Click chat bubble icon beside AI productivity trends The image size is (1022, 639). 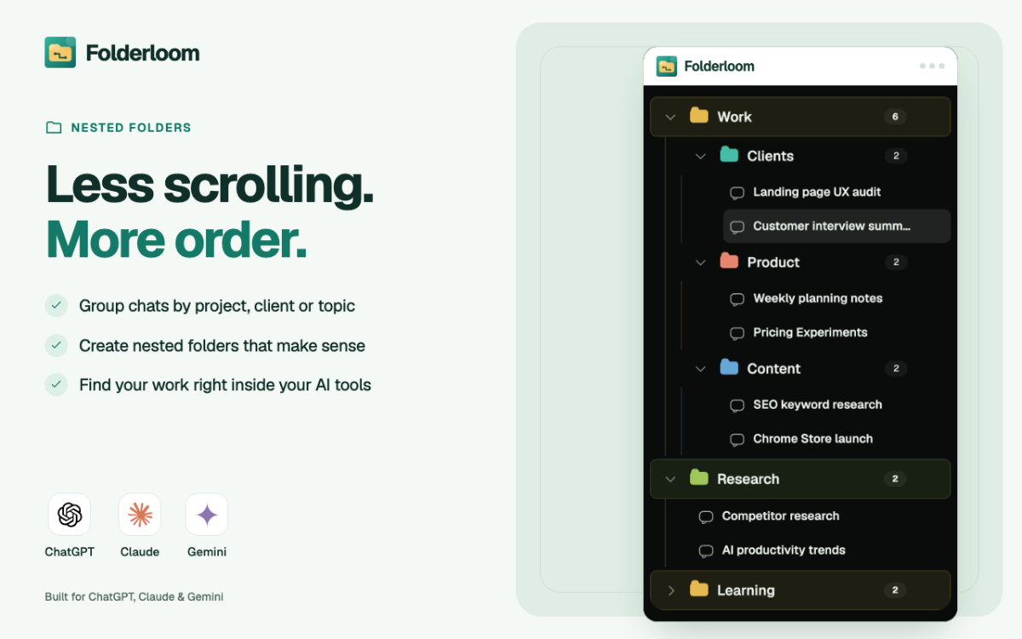706,551
